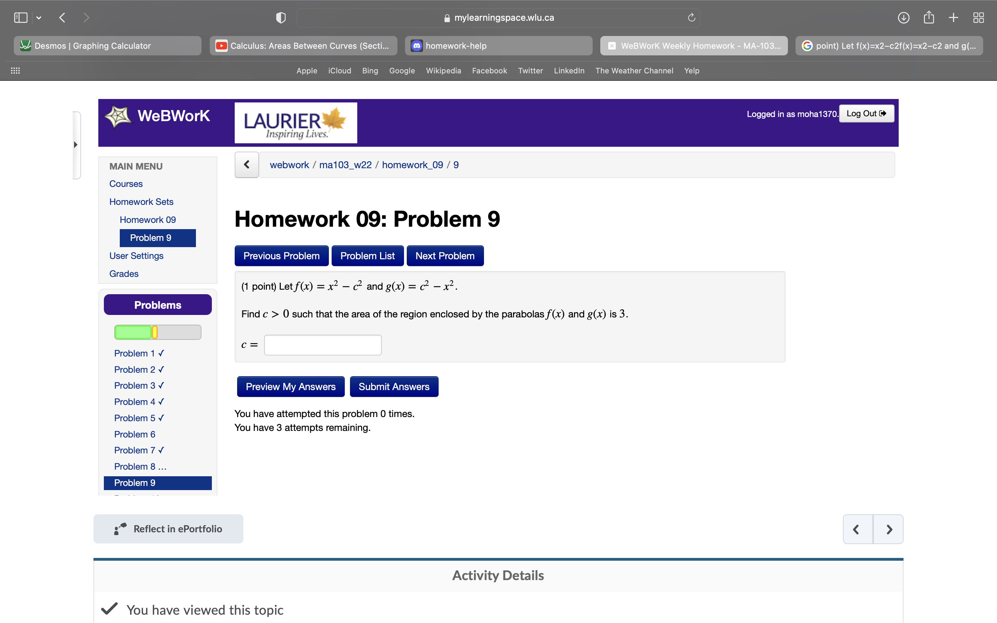Click the Submit Answers button
The width and height of the screenshot is (997, 623).
pos(394,387)
